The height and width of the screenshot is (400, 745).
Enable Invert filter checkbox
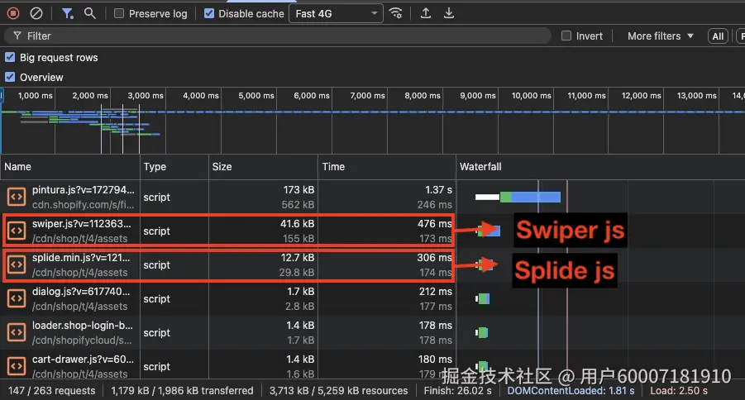(x=566, y=36)
